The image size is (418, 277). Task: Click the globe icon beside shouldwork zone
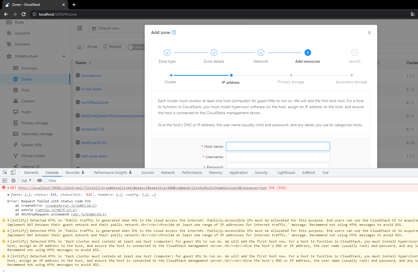78,75
